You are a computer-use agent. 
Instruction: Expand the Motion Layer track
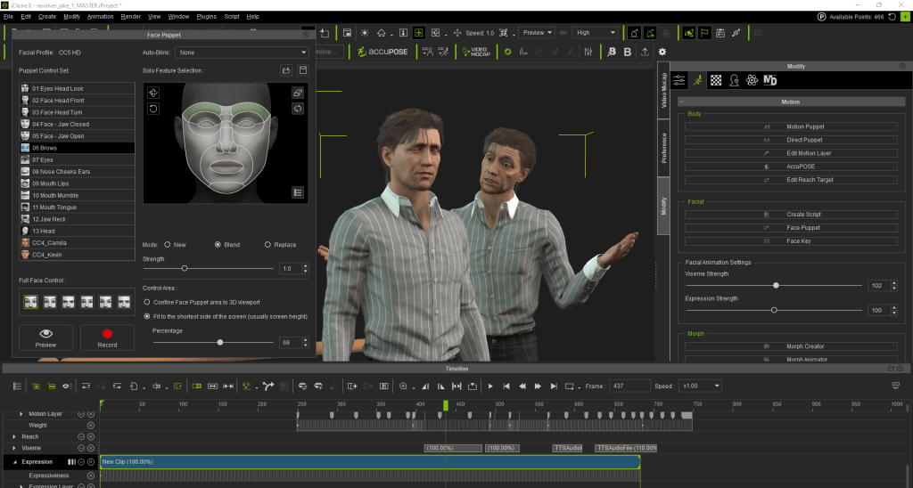21,414
